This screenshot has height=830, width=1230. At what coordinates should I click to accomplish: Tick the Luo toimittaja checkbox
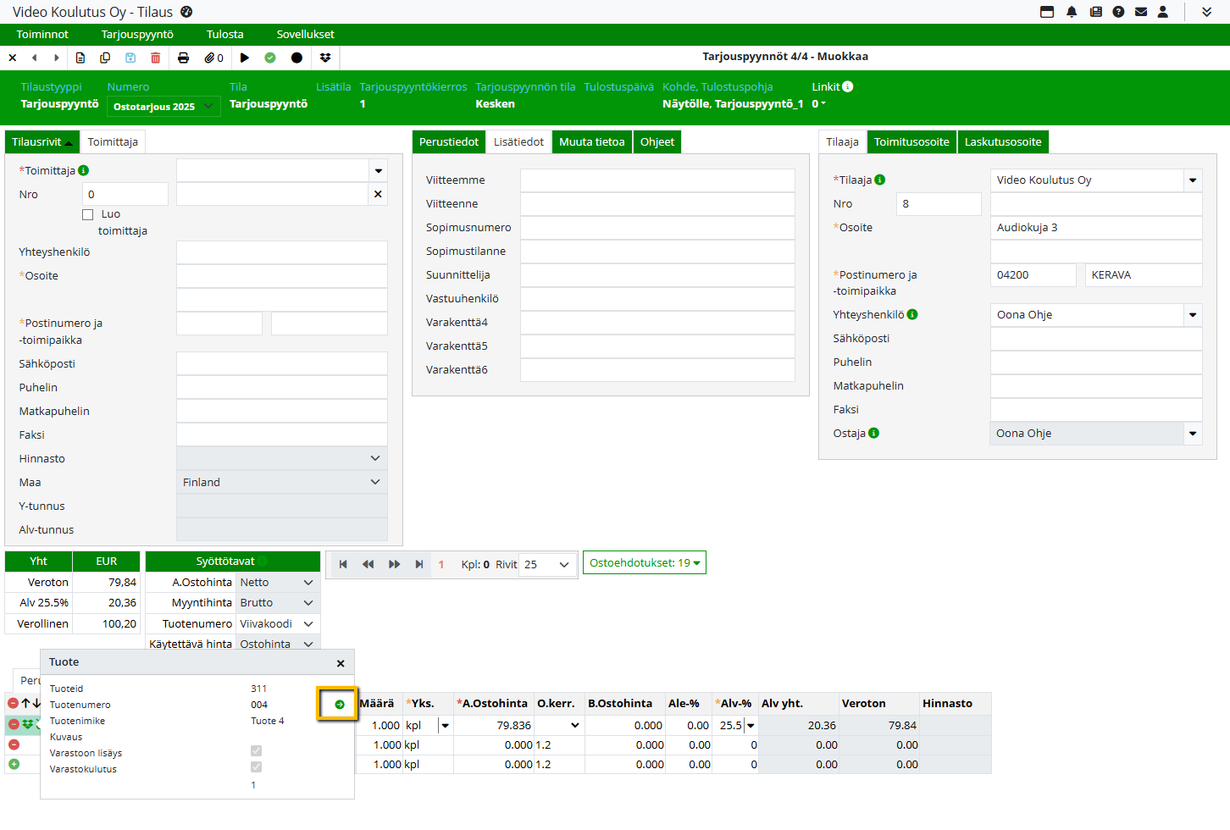pos(88,215)
